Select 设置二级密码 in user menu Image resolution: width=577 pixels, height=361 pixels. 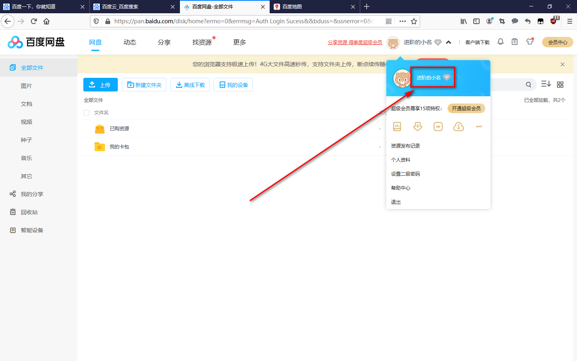(x=406, y=174)
